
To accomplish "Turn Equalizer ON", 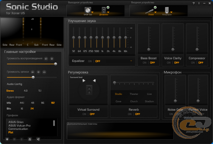I will (90, 61).
